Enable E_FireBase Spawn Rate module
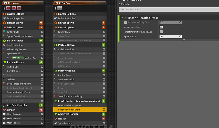This screenshot has width=219, height=128. (x=104, y=36)
